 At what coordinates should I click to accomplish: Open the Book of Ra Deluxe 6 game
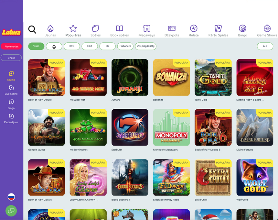[213, 127]
